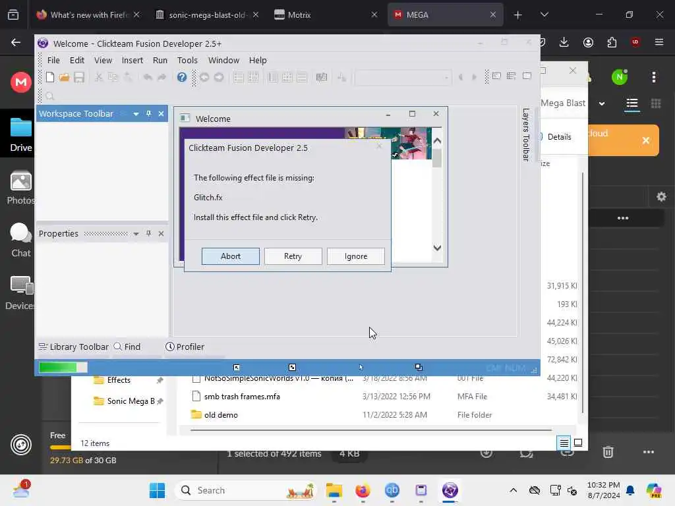The width and height of the screenshot is (675, 506).
Task: Open the Help menu
Action: 258,60
